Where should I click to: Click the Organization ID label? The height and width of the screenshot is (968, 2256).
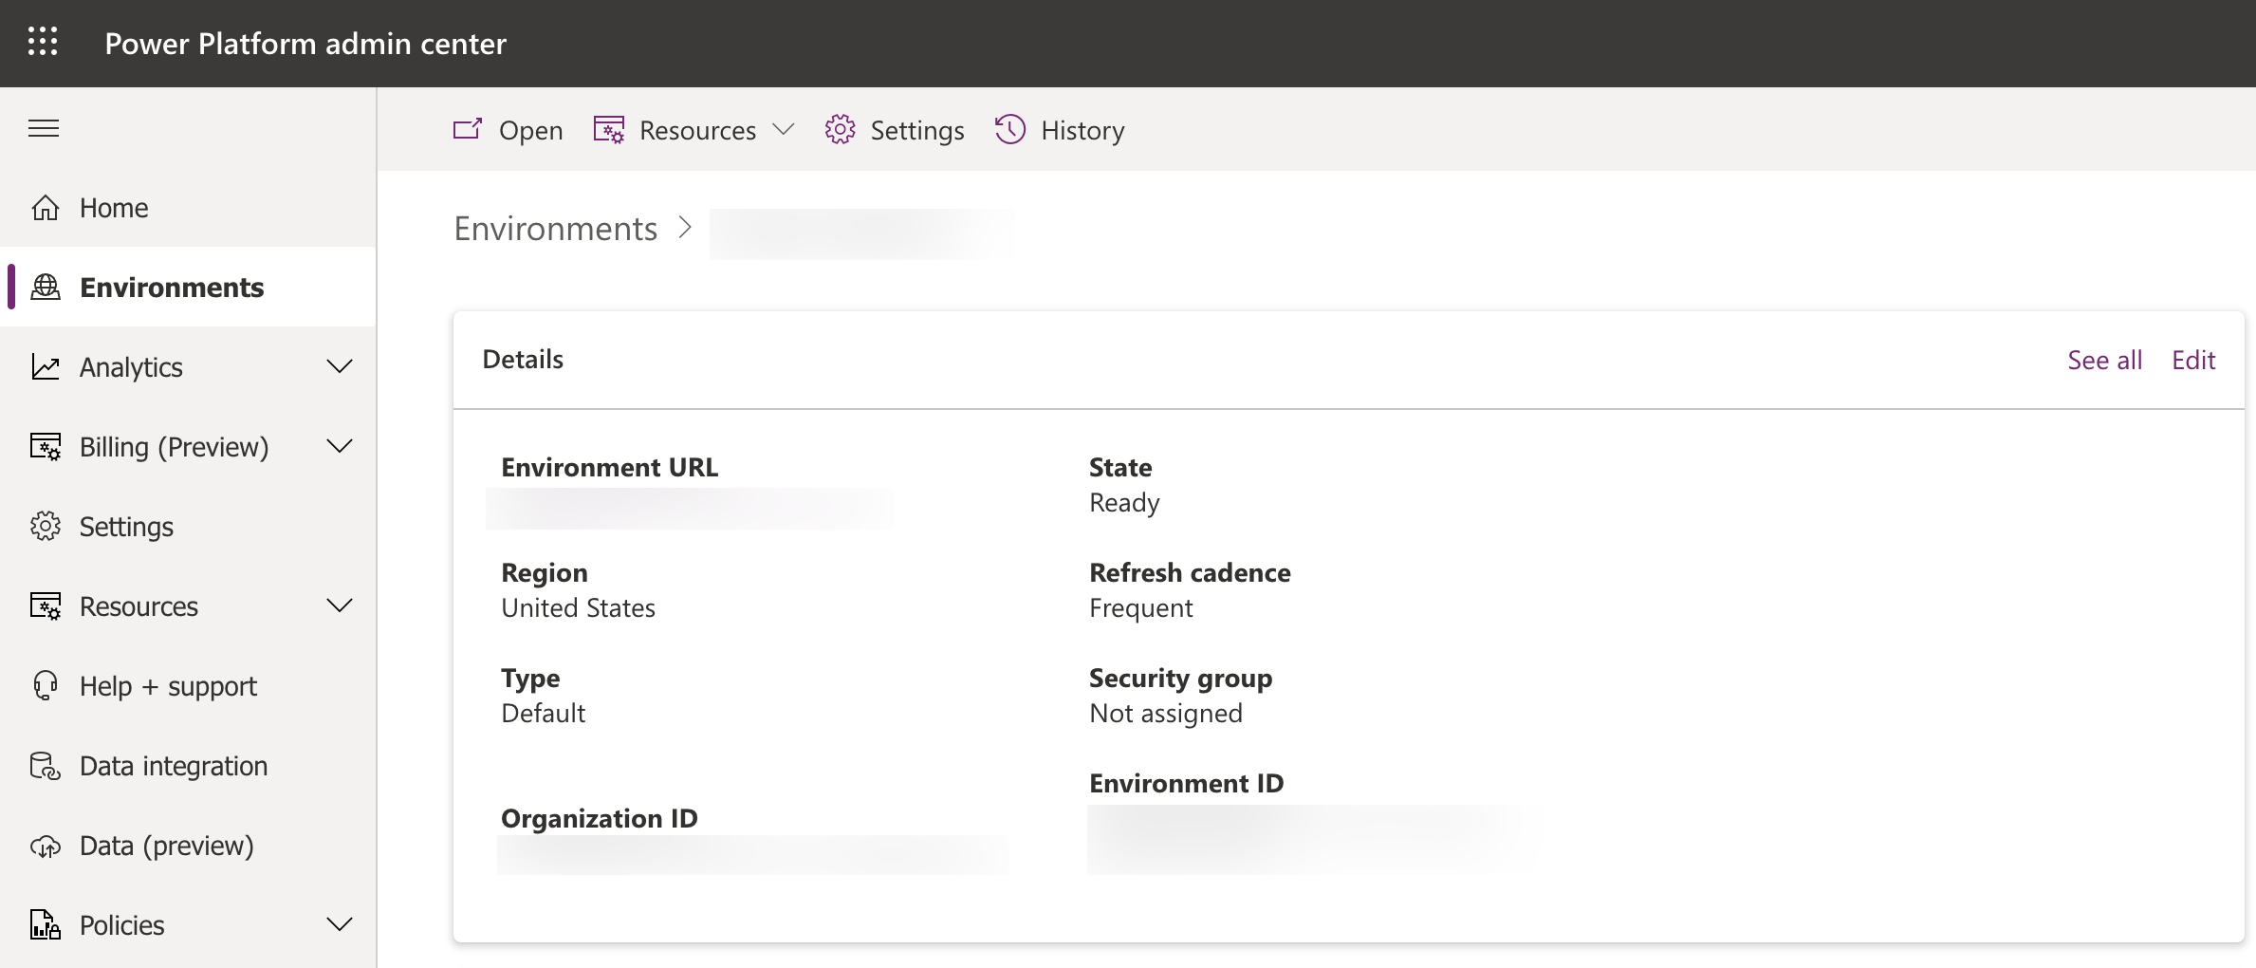pyautogui.click(x=600, y=818)
